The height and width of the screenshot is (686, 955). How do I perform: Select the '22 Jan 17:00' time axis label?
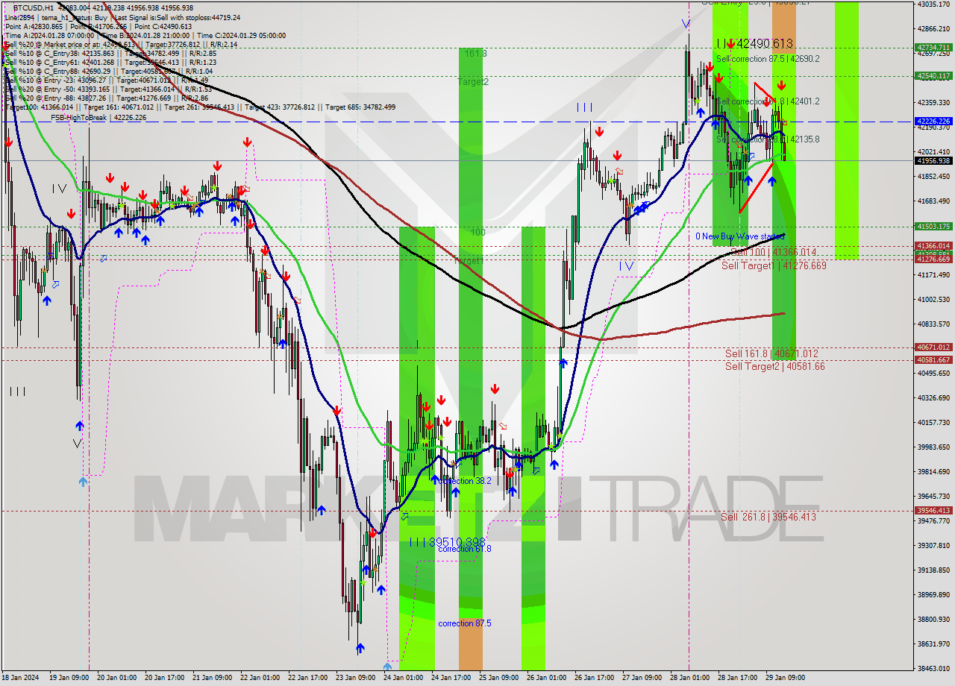pyautogui.click(x=307, y=678)
